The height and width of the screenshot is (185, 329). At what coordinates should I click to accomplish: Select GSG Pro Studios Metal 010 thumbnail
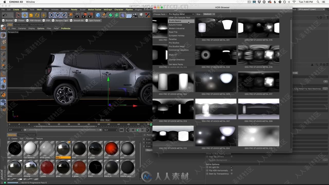click(x=259, y=136)
